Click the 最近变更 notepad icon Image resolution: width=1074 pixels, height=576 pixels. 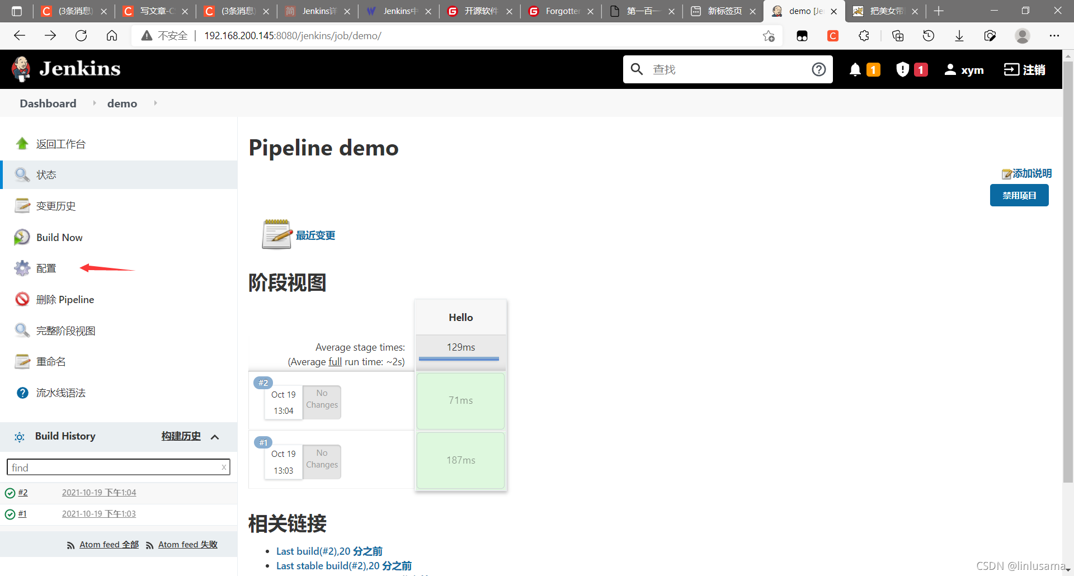tap(277, 234)
